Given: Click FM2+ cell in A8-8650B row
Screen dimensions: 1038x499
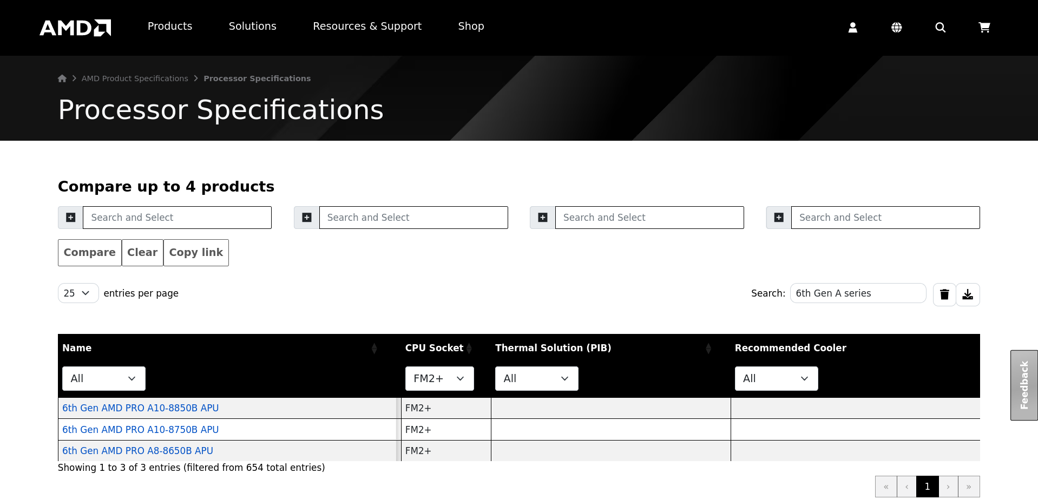Looking at the screenshot, I should pos(446,451).
